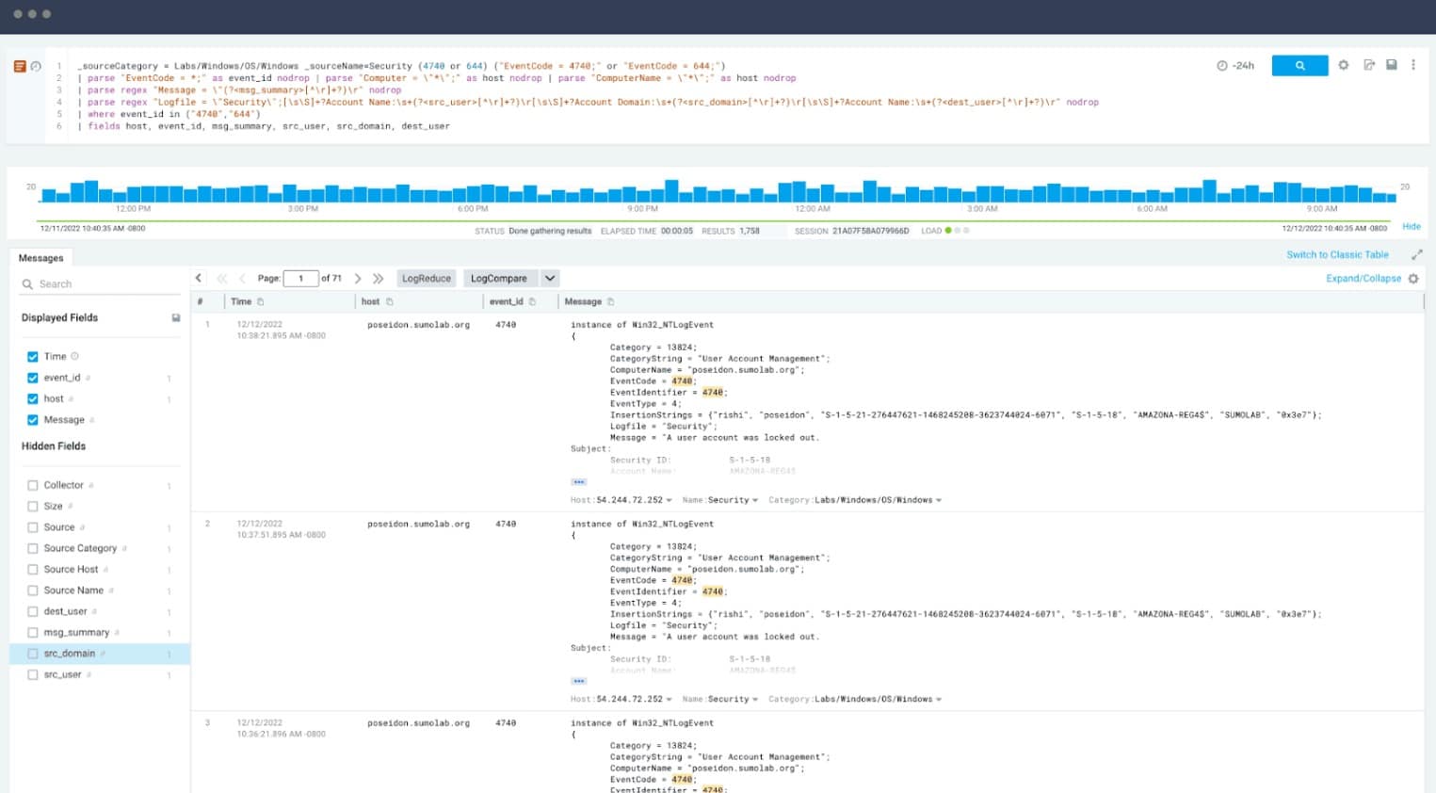The image size is (1436, 793).
Task: Click the Sumo Logic logo icon
Action: [x=18, y=66]
